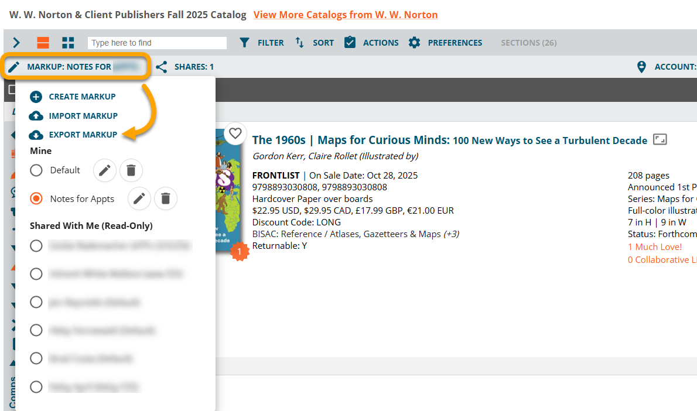Switch to the grid view layout
This screenshot has width=697, height=411.
tap(68, 43)
